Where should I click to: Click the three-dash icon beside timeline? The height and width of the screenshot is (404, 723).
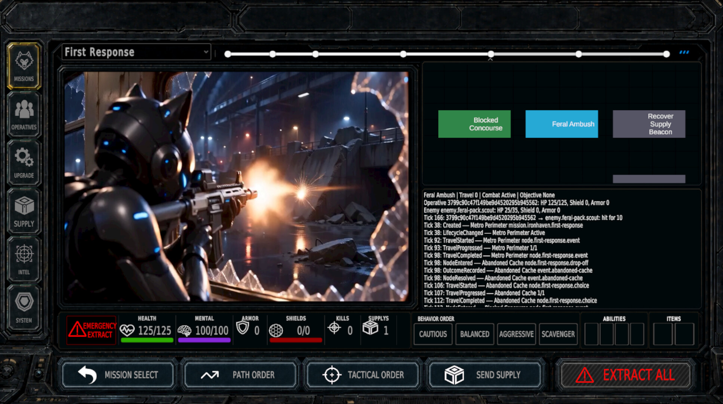pos(684,52)
